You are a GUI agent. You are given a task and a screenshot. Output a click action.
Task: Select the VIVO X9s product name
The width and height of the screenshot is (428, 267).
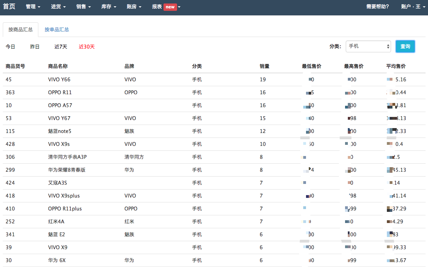[59, 144]
